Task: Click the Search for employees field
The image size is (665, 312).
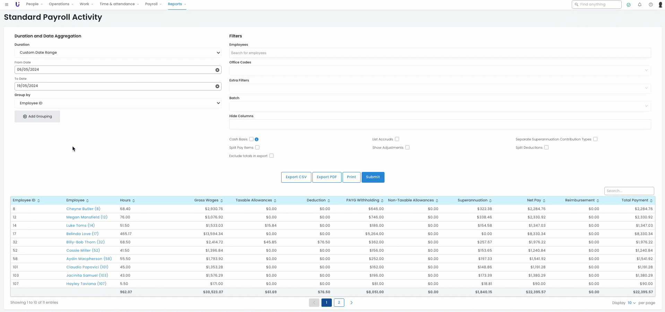Action: [x=440, y=53]
